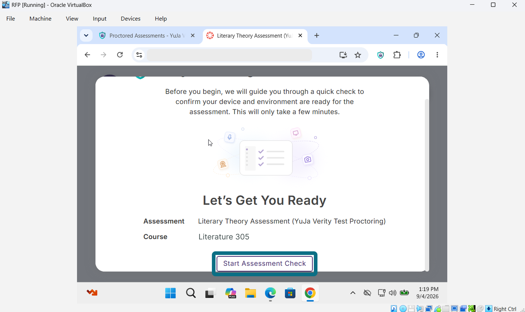The image size is (525, 312).
Task: Select the Literary Theory Assessment browser tab
Action: (255, 35)
